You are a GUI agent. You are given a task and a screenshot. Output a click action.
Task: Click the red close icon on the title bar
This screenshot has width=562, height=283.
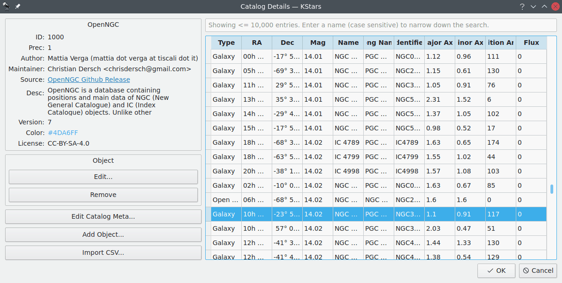(x=555, y=6)
